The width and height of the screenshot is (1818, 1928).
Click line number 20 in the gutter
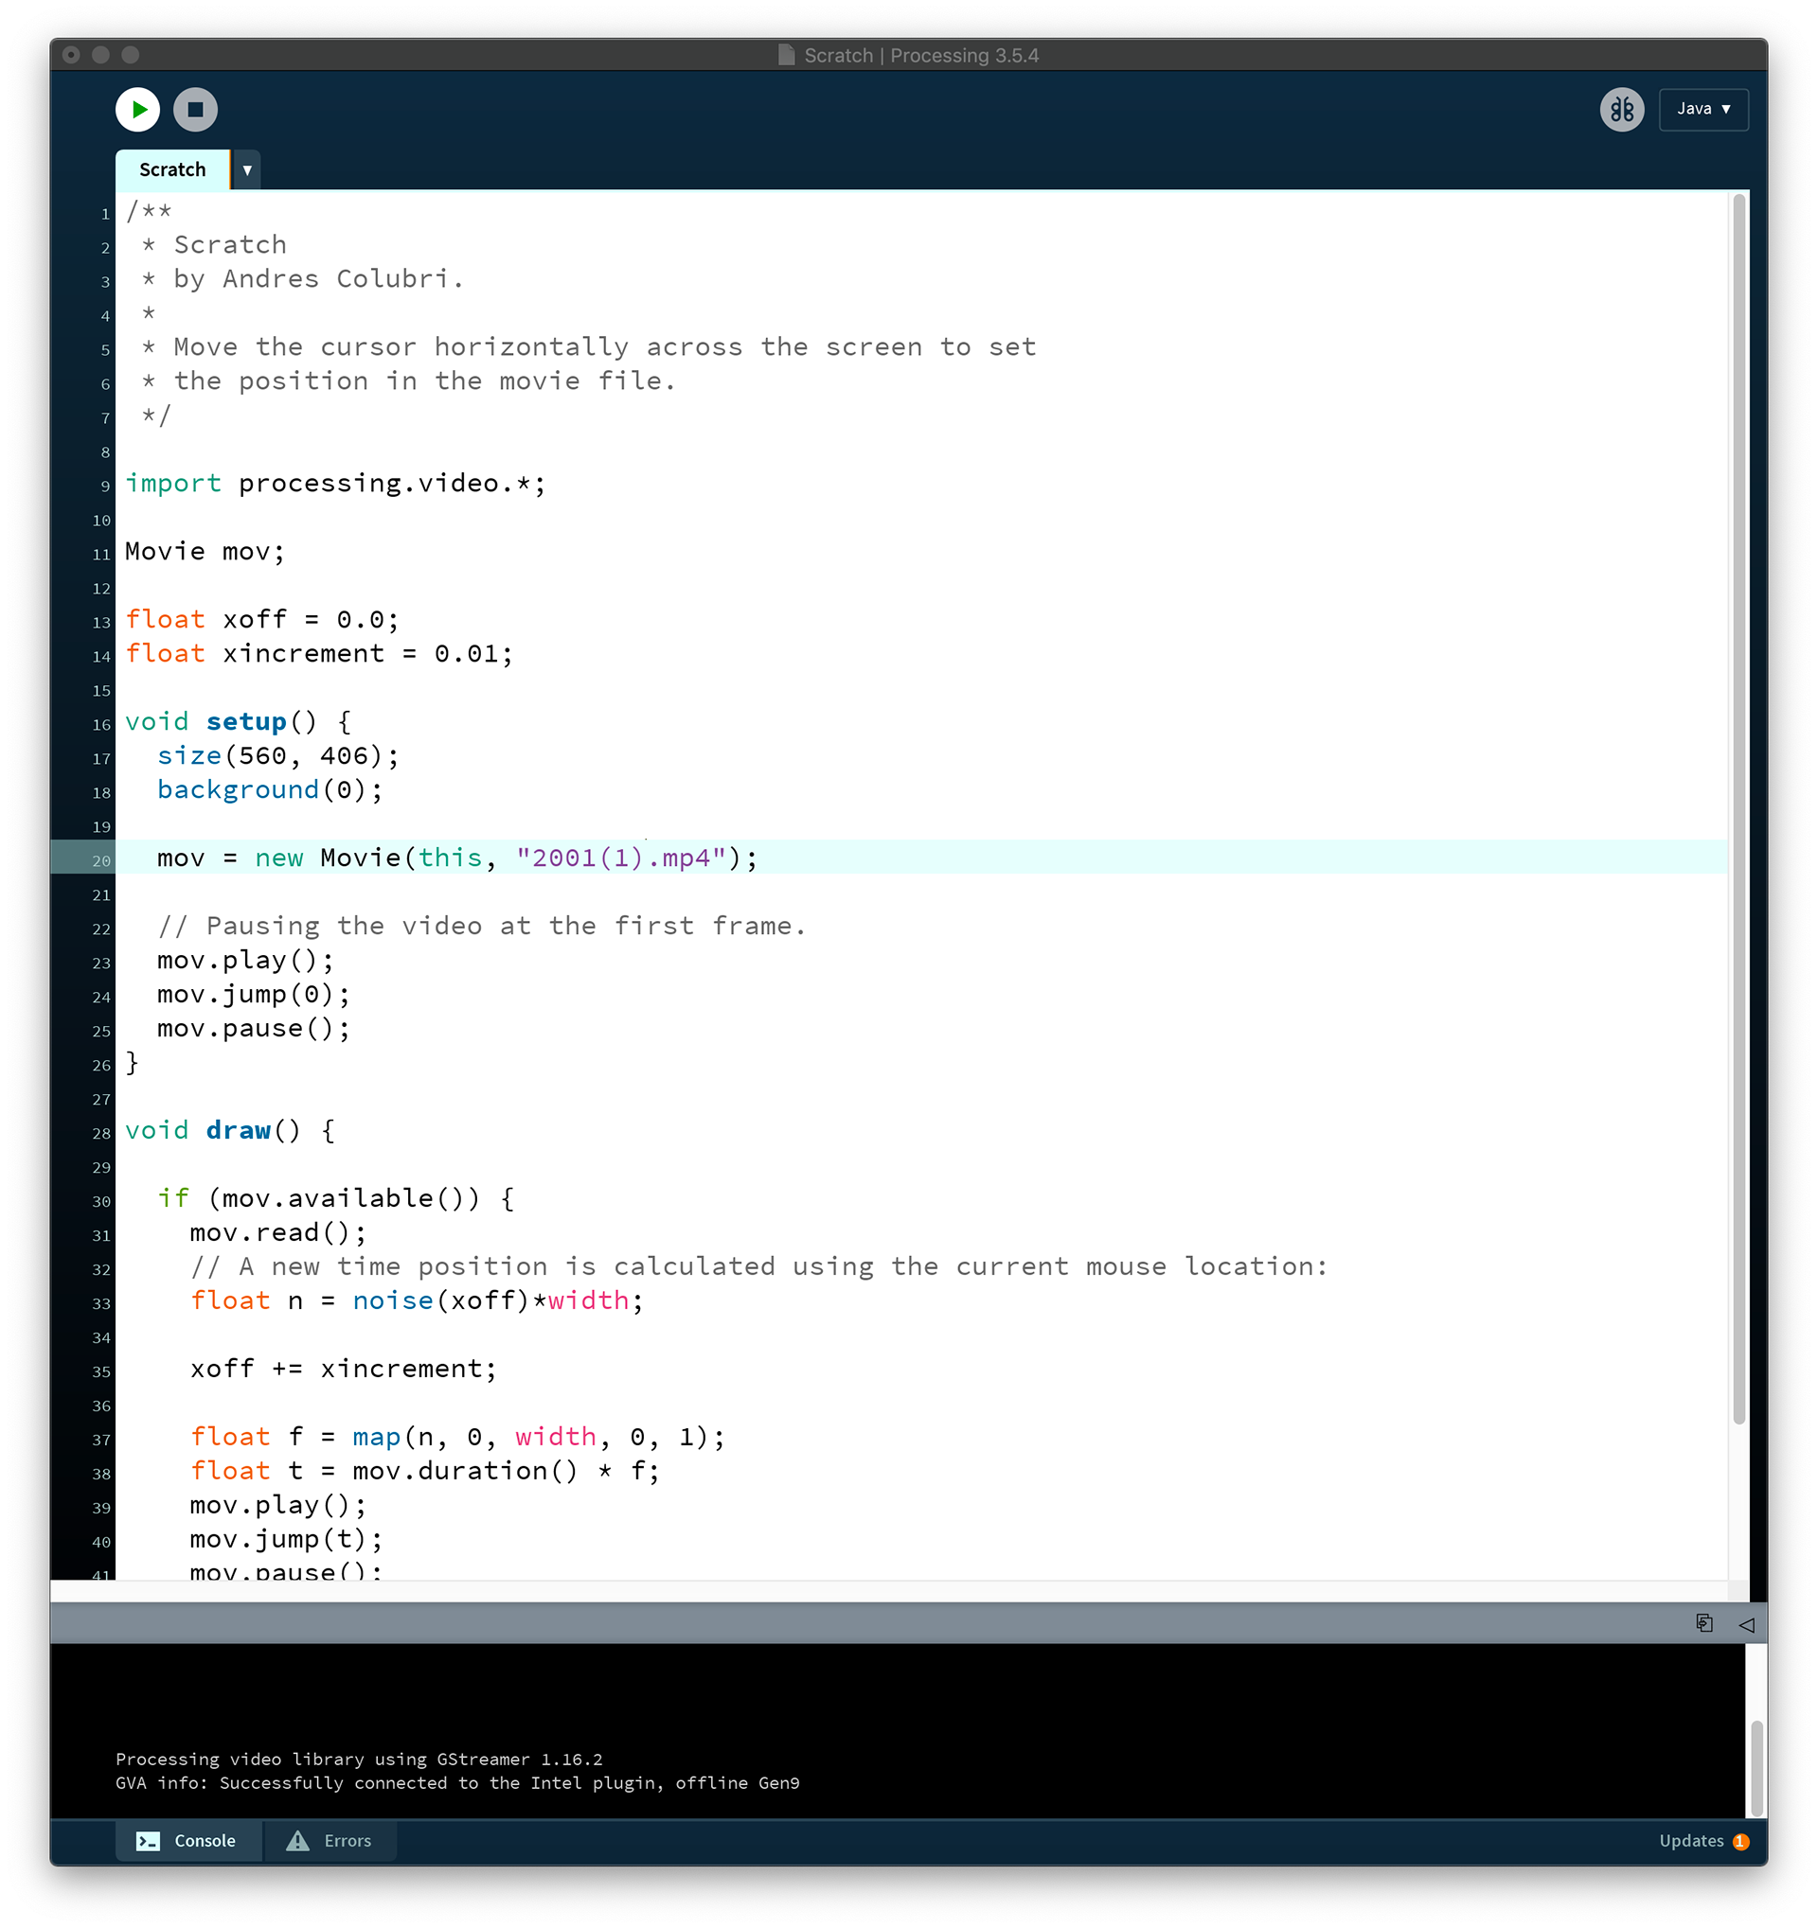pyautogui.click(x=101, y=860)
